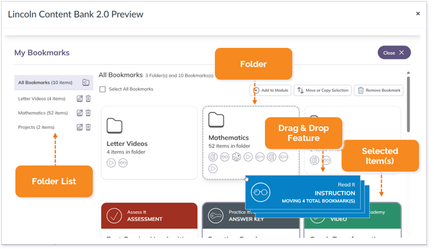The height and width of the screenshot is (249, 434).
Task: Click the bookmarks panel vertical scrollbar
Action: [x=408, y=104]
